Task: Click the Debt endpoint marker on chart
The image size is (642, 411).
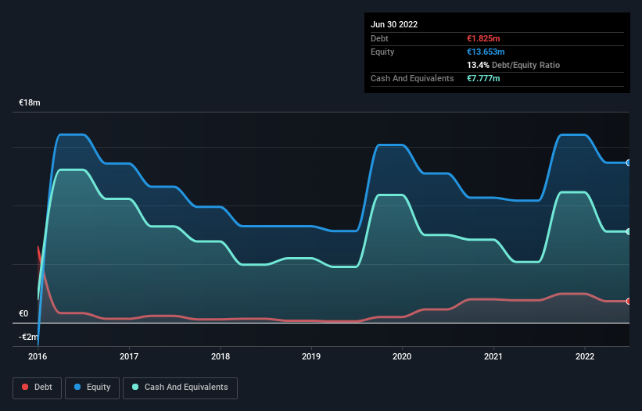Action: click(x=628, y=301)
